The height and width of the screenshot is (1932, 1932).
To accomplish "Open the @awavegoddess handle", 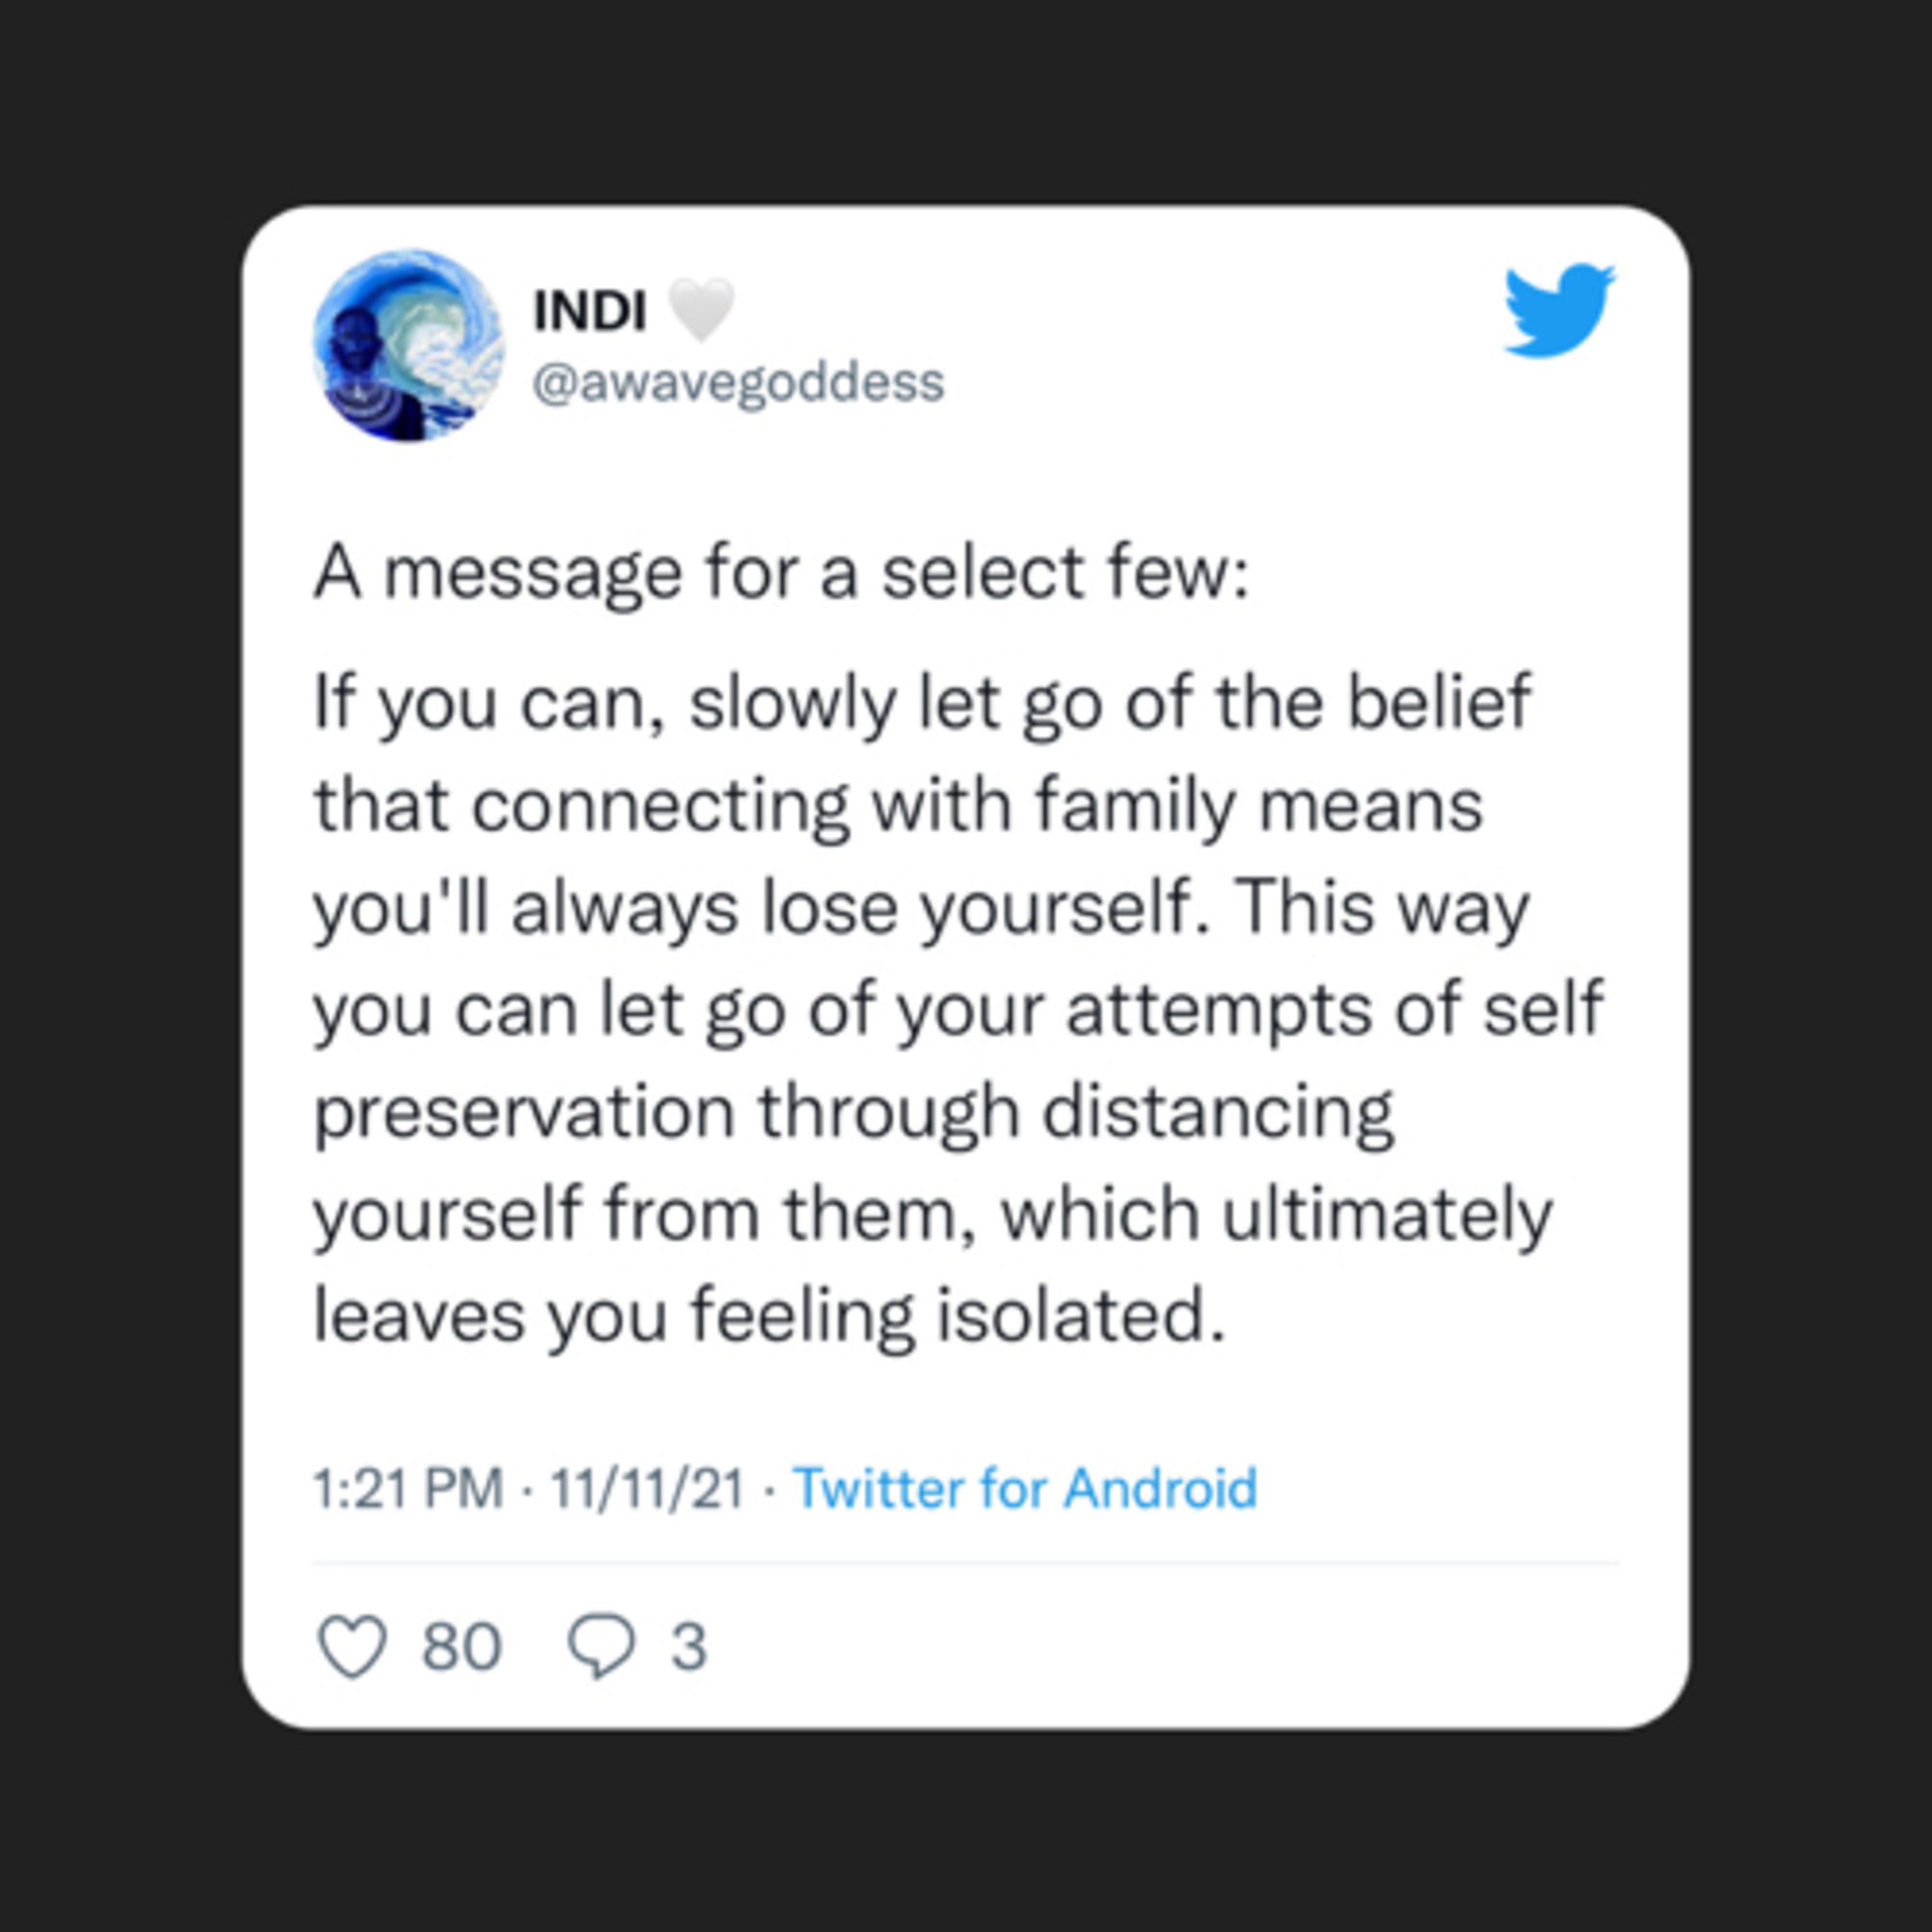I will point(738,383).
